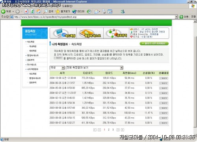197x142 pixels.
Task: Open the Back button history dropdown arrow
Action: 13,12
